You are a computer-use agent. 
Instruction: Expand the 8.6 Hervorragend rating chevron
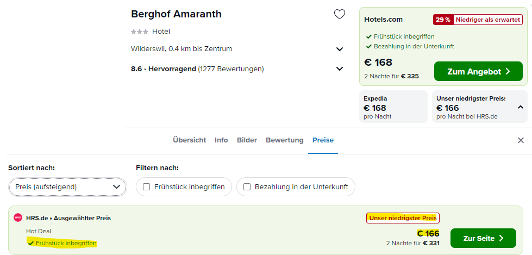point(339,69)
